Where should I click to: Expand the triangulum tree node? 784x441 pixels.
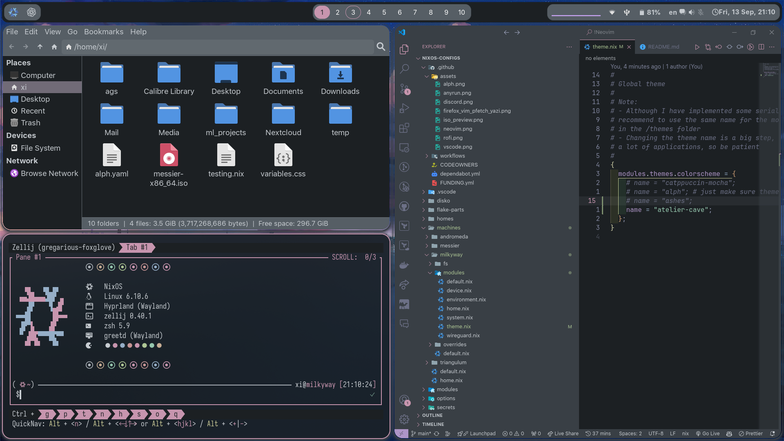point(426,362)
